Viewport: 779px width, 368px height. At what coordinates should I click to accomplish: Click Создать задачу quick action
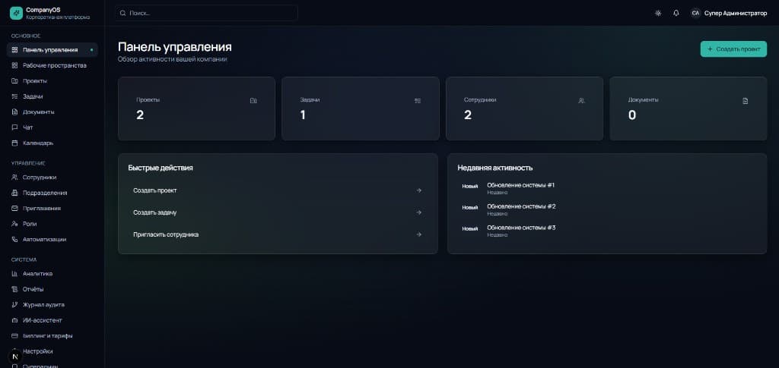pos(278,212)
